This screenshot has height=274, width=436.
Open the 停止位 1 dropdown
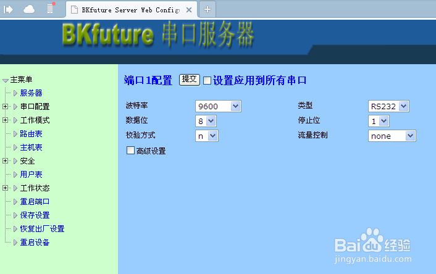379,121
